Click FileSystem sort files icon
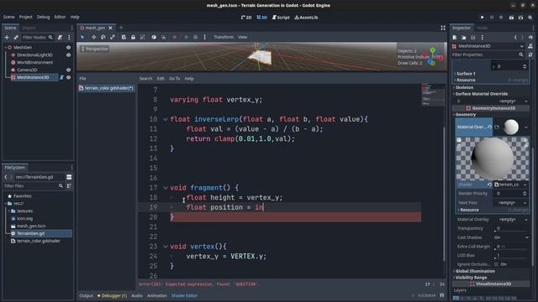This screenshot has height=302, width=538. point(69,186)
